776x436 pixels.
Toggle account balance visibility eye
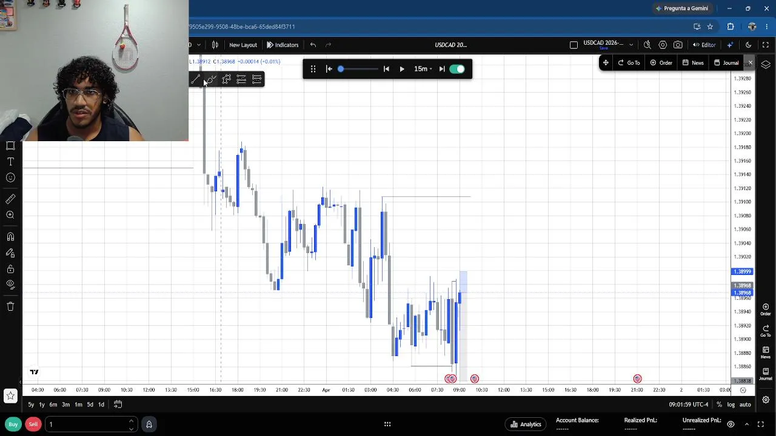pos(731,424)
